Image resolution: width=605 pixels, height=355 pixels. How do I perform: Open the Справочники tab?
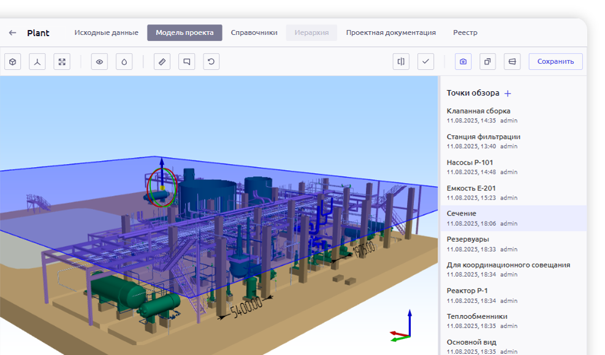pos(254,33)
